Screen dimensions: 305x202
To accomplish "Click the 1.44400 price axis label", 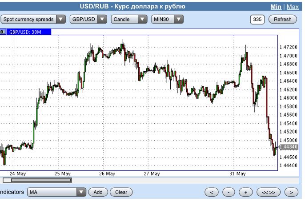I will (x=289, y=166).
